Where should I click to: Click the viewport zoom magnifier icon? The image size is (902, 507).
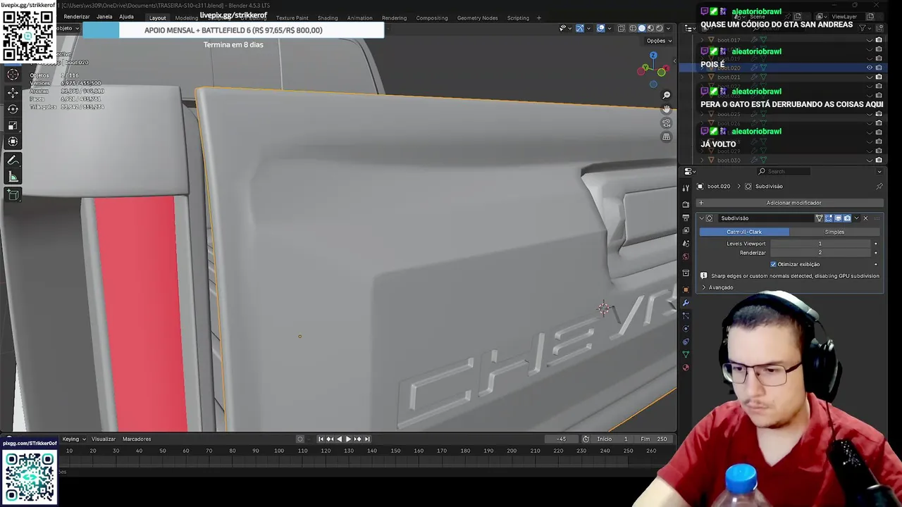tap(666, 95)
